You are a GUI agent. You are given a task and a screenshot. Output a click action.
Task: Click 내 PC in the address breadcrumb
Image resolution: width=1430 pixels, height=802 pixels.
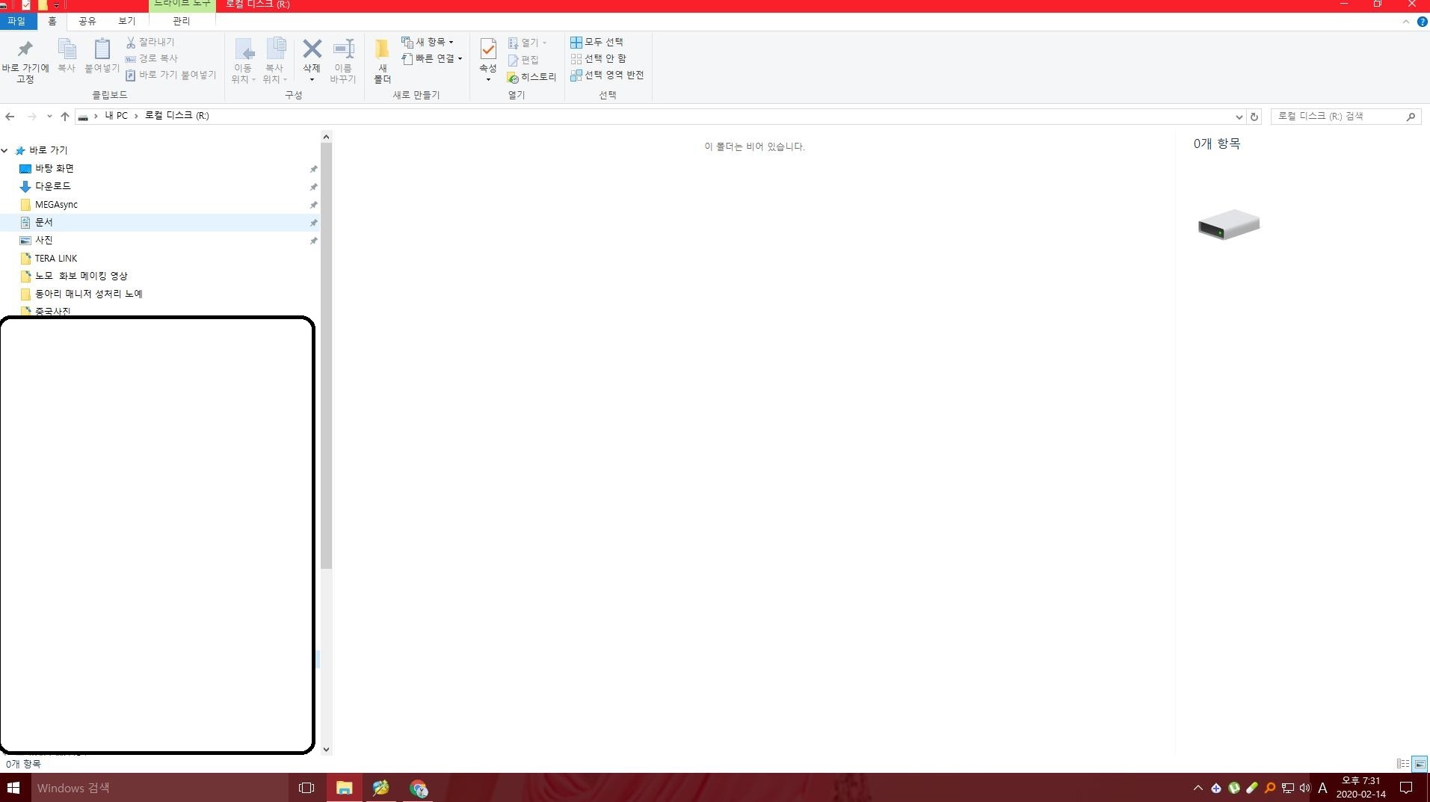tap(116, 116)
